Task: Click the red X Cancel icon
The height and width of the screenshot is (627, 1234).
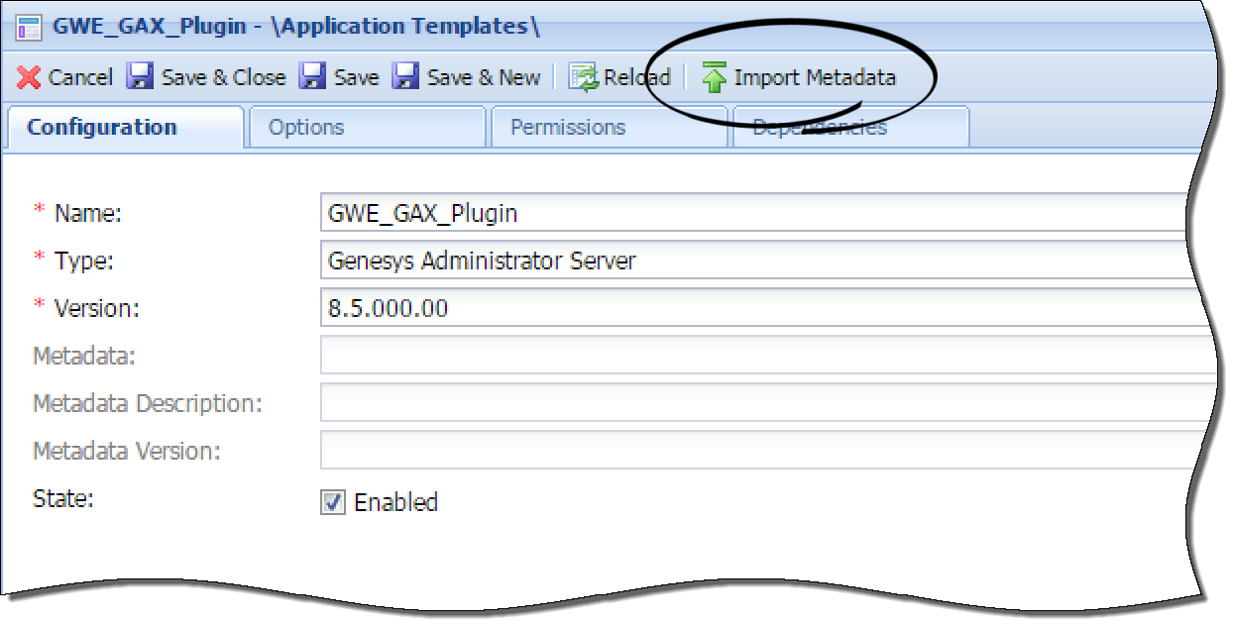Action: [x=30, y=76]
